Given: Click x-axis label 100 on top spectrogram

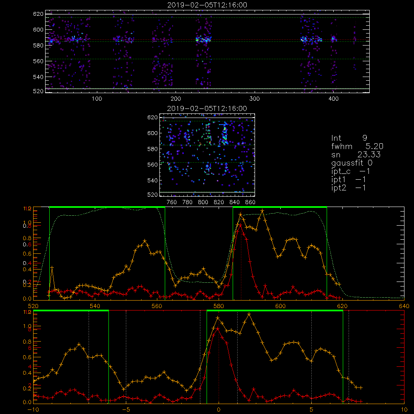Looking at the screenshot, I should (x=97, y=99).
